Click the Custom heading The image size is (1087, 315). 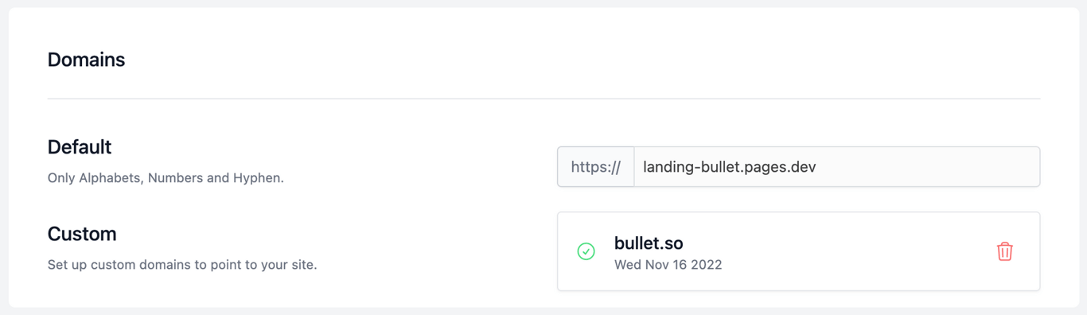click(x=82, y=234)
